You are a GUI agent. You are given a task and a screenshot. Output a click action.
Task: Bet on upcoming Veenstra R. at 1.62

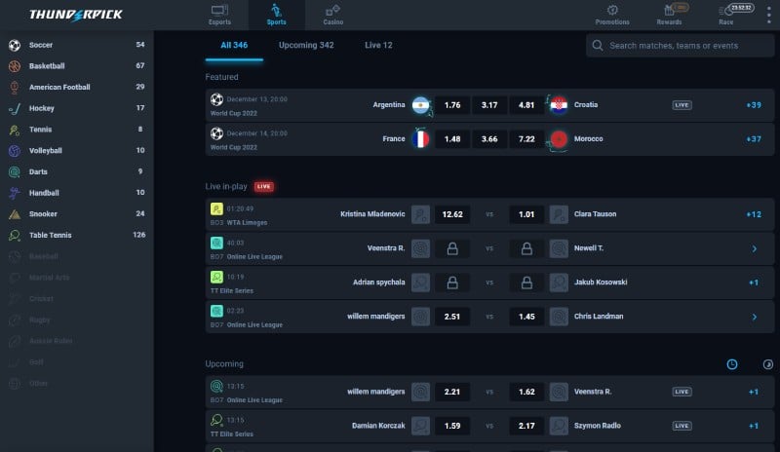tap(526, 392)
